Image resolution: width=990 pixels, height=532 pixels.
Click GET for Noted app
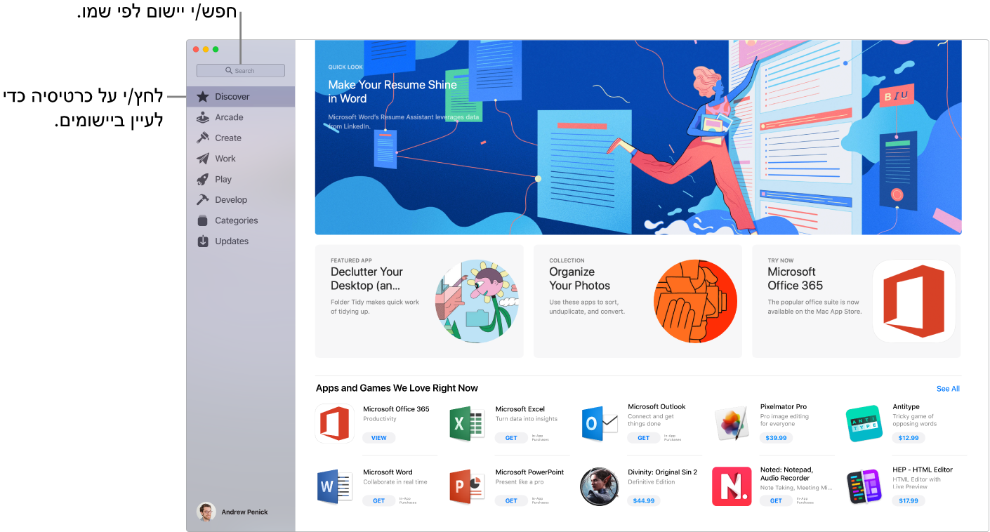tap(776, 501)
